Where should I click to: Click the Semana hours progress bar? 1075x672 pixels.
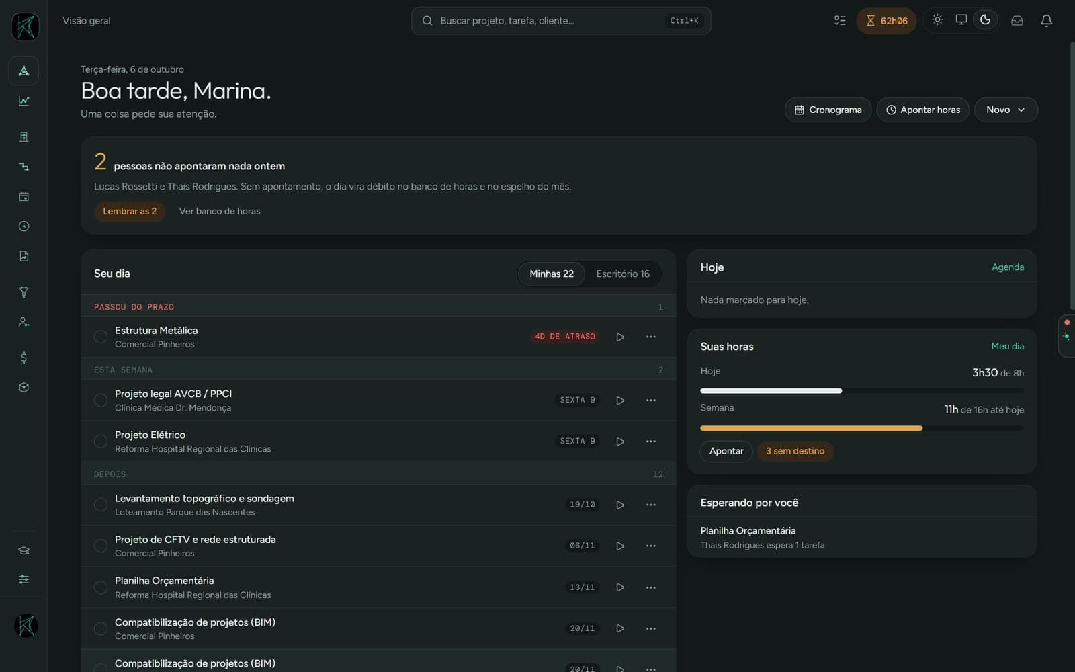862,428
